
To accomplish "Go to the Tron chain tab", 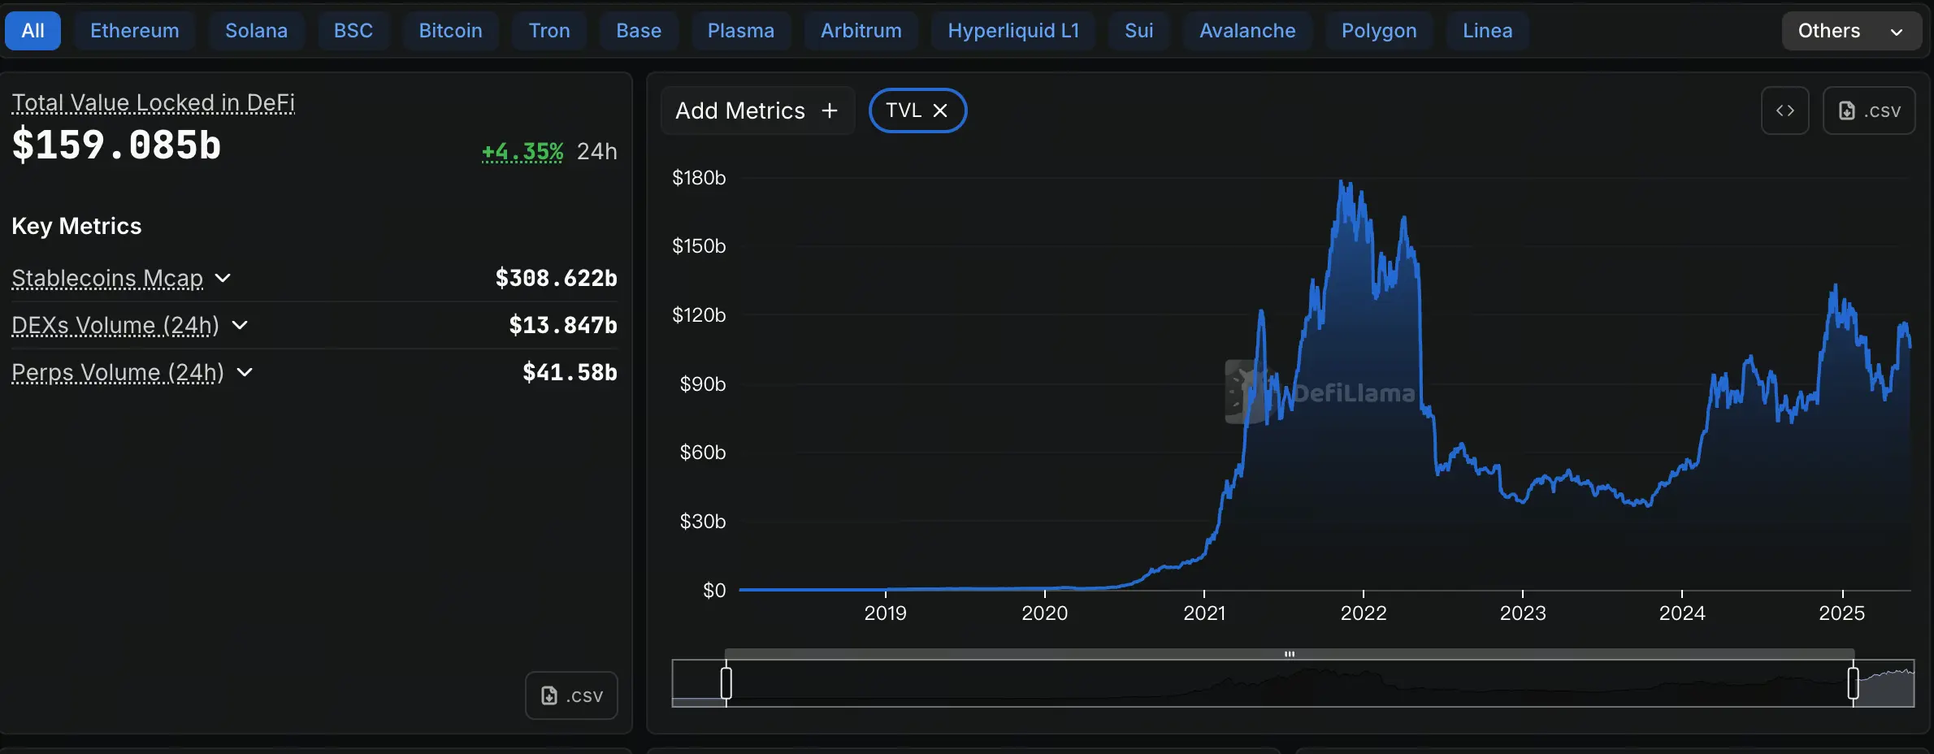I will click(x=549, y=31).
